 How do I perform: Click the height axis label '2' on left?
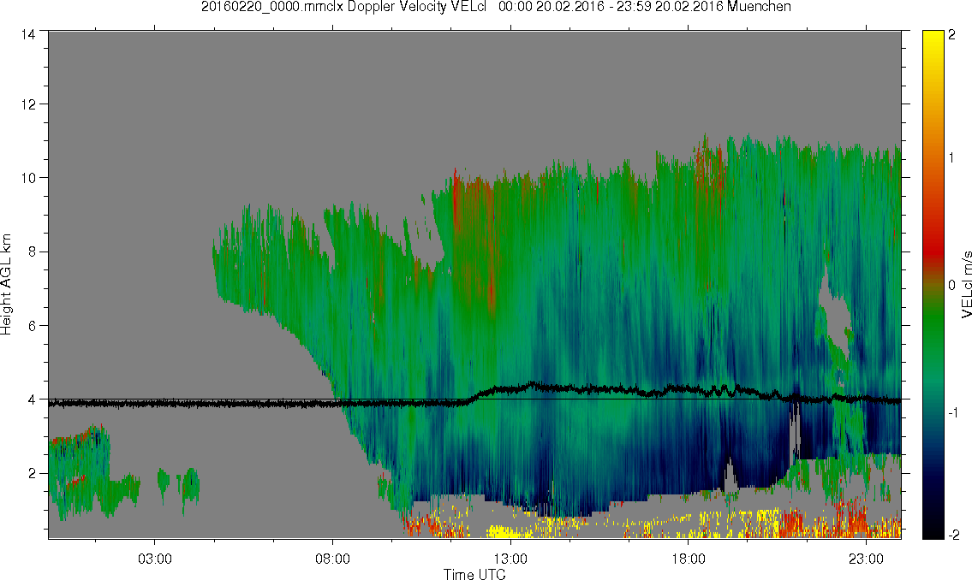32,474
